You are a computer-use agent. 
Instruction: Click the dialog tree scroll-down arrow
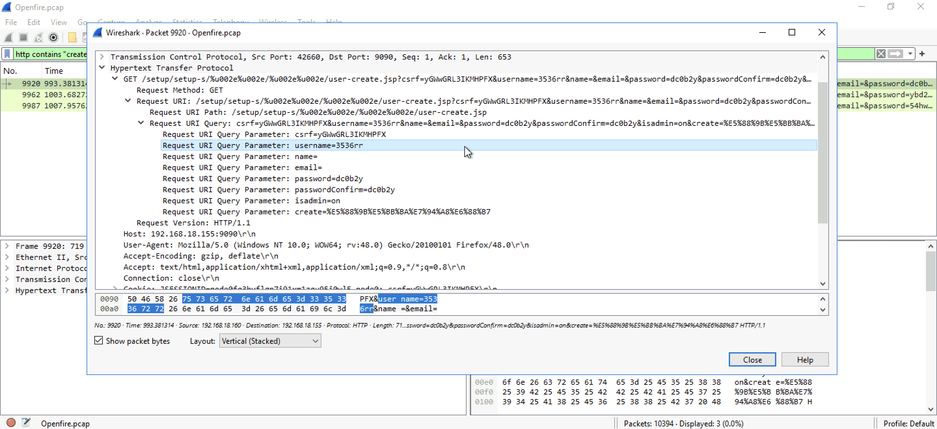point(822,284)
